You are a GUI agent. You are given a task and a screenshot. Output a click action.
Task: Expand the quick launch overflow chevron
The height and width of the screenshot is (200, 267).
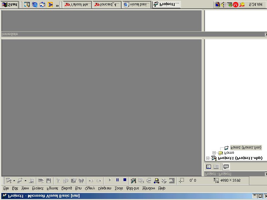(x=57, y=6)
